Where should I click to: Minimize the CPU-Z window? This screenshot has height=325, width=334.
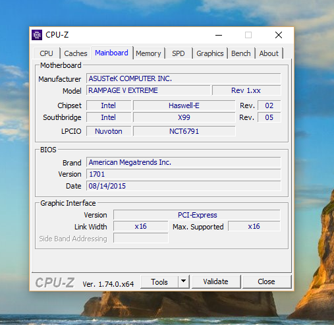219,35
